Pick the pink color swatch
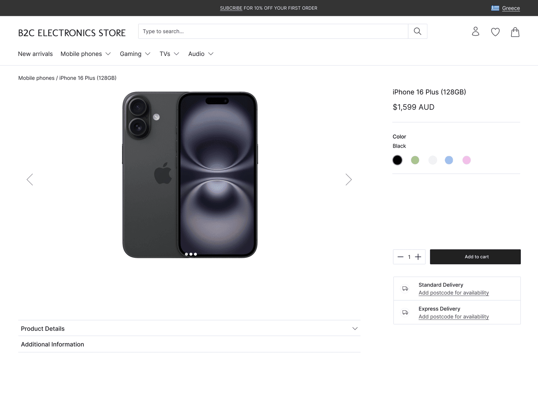The width and height of the screenshot is (538, 399). pyautogui.click(x=466, y=160)
